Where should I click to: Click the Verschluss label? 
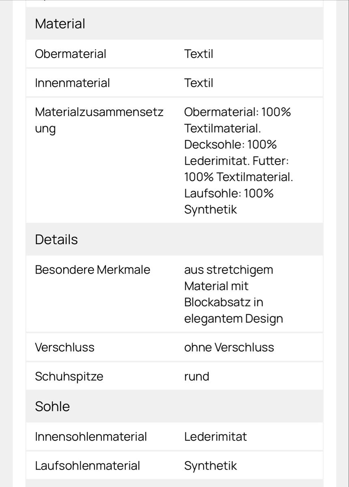point(65,347)
